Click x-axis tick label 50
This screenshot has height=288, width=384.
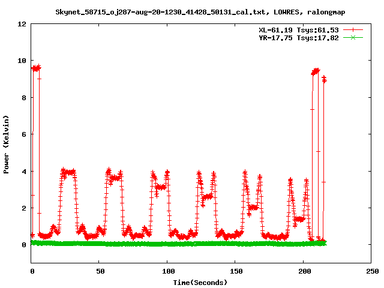[100, 271]
